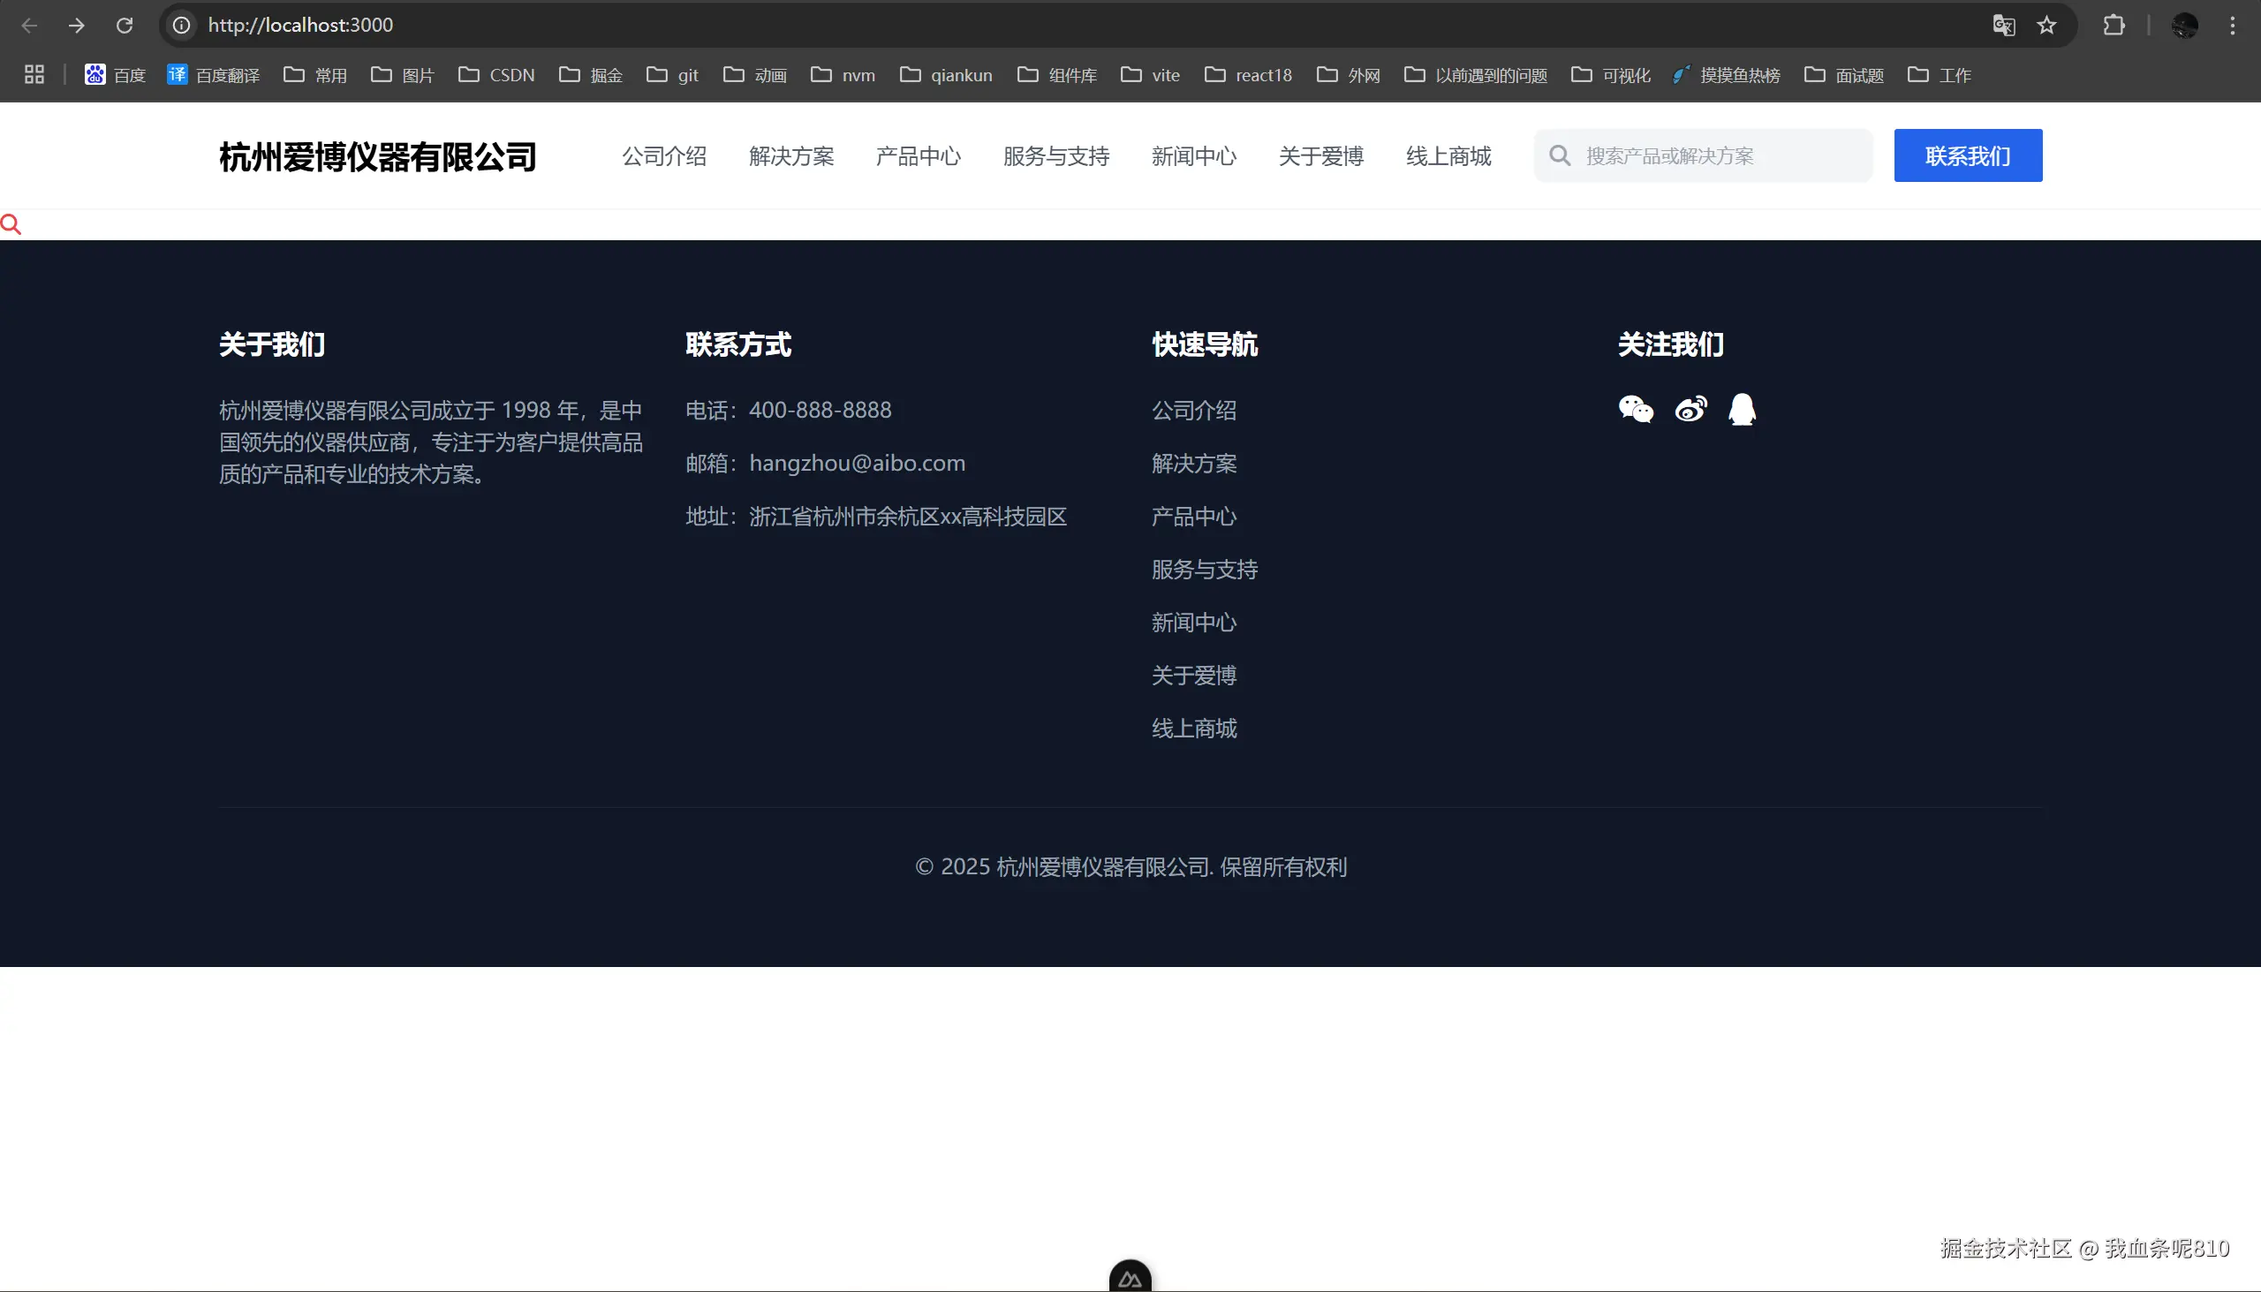2261x1292 pixels.
Task: Open browser extensions puzzle icon
Action: (2114, 25)
